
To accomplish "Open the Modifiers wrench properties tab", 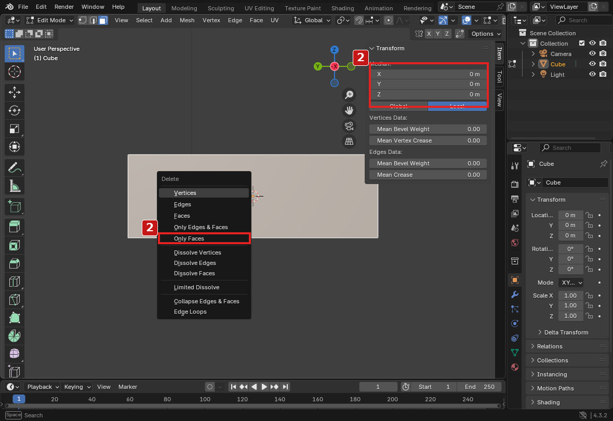I will point(514,294).
